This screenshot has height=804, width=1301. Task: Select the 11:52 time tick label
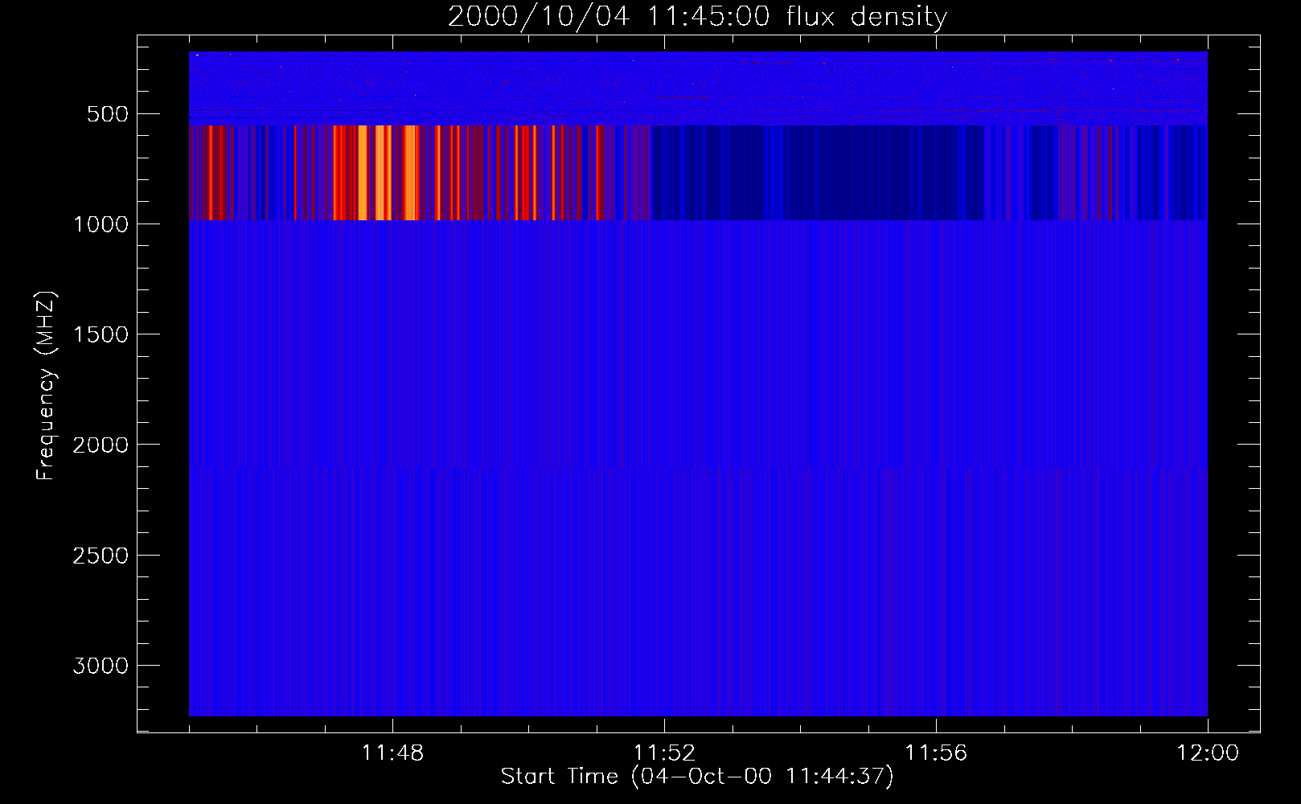[x=664, y=753]
